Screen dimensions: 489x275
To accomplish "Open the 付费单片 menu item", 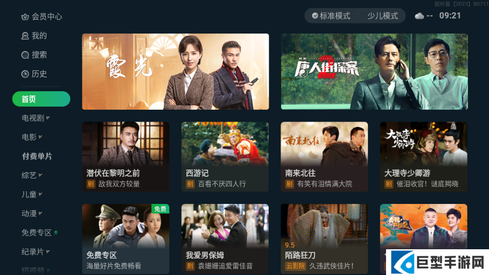I will coord(37,156).
